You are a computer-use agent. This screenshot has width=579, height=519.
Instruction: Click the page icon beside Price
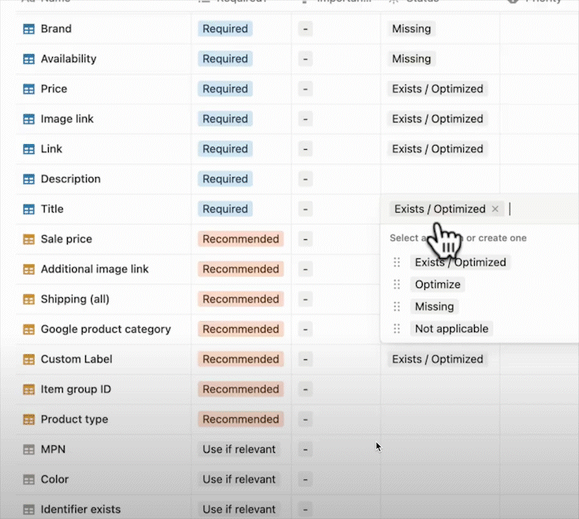[x=29, y=89]
